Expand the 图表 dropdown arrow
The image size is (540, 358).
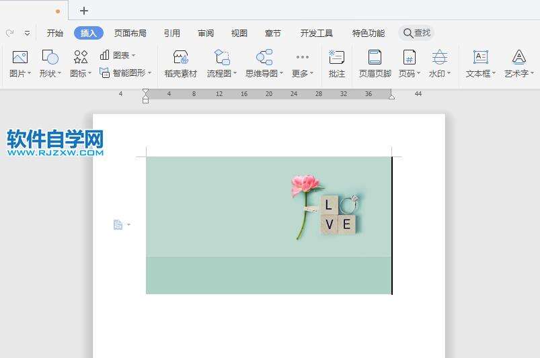coord(133,55)
